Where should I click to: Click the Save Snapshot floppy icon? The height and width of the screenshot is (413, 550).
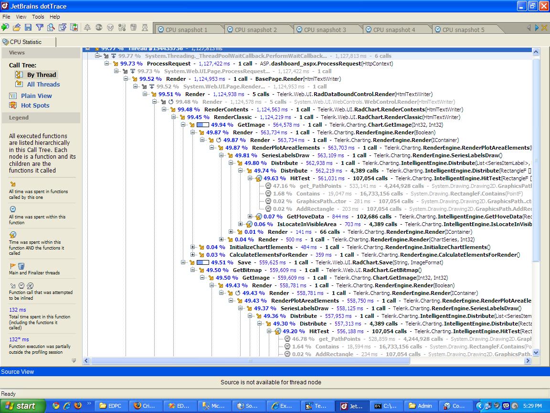[28, 27]
